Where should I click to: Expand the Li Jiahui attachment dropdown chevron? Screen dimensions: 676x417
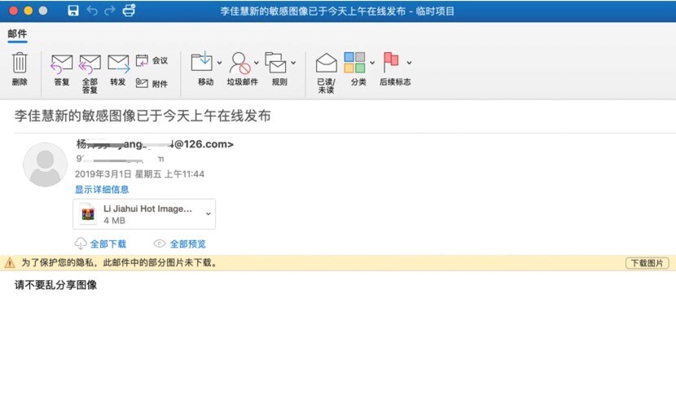click(x=209, y=213)
